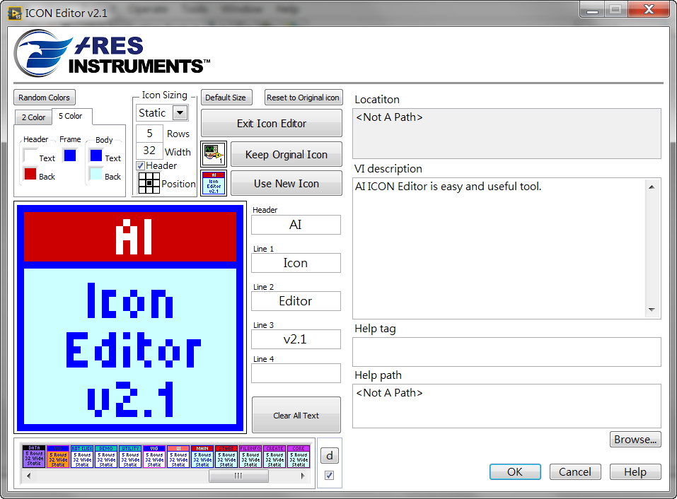Click the VI description text area
Viewport: 677px width, 499px height.
pos(499,248)
